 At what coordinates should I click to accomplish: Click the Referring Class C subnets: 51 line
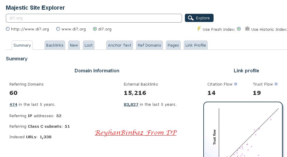[39, 127]
